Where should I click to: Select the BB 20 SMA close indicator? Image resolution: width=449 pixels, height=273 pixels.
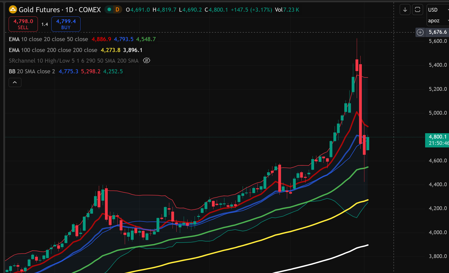(x=32, y=72)
